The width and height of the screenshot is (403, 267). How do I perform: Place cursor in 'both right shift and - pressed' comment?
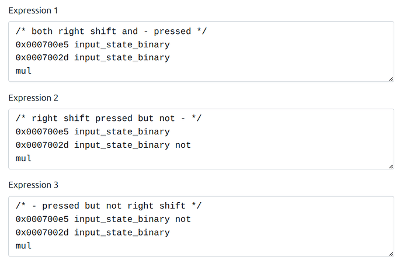coord(111,32)
